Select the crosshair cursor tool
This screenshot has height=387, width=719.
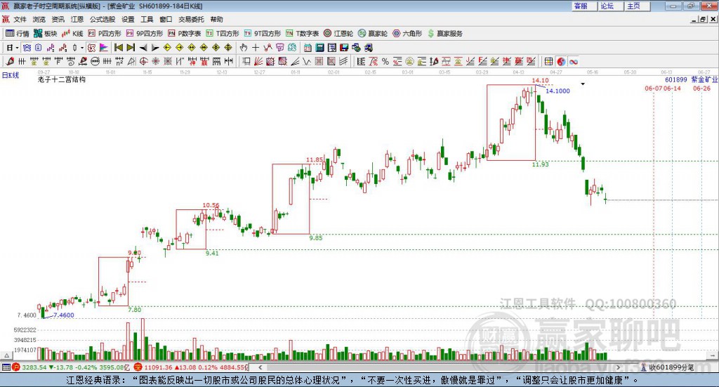(256, 48)
